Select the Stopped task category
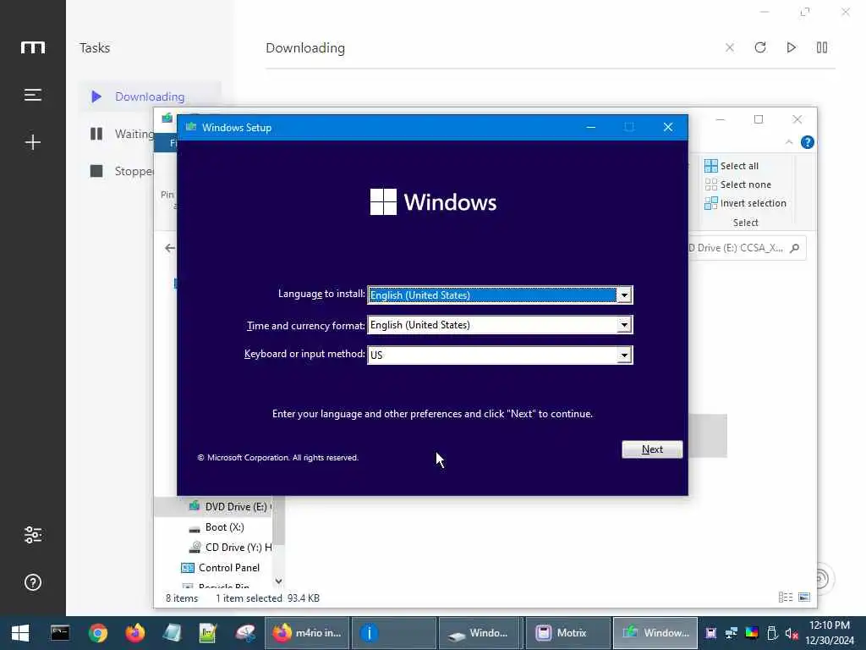The height and width of the screenshot is (650, 866). [123, 171]
